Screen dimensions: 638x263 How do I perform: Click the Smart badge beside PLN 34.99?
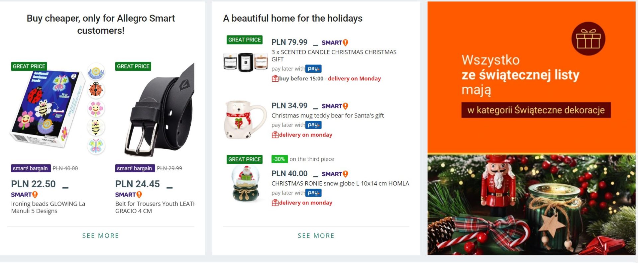coord(335,106)
